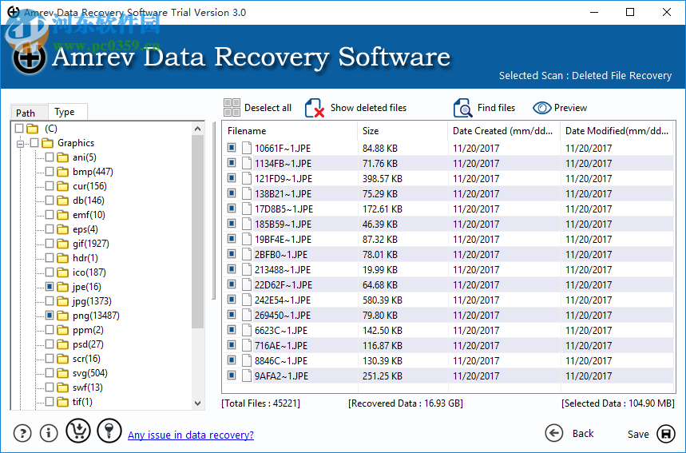Select the ppm(2) tree item

coord(88,330)
